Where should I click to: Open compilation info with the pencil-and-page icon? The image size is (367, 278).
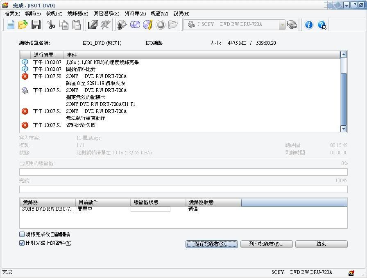[93, 24]
